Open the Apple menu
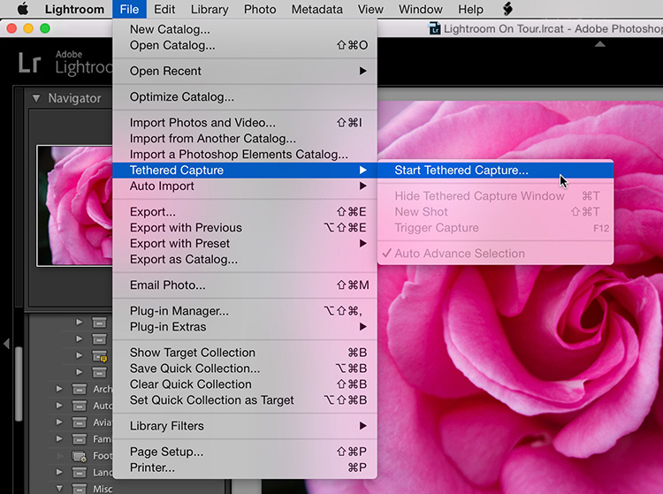The image size is (663, 494). [x=23, y=9]
